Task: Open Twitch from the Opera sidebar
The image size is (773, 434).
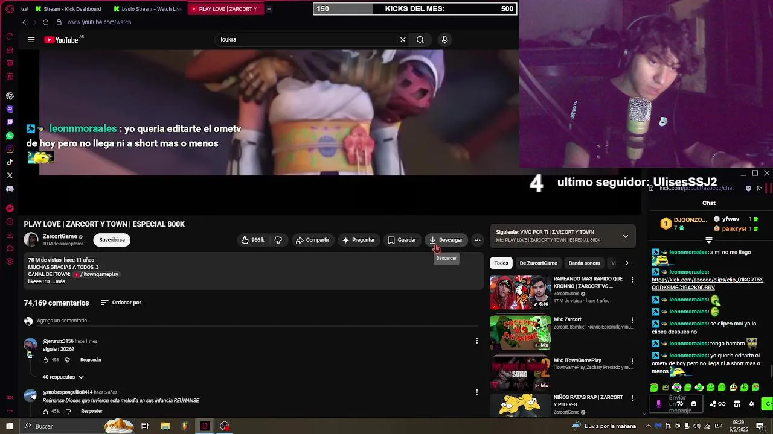Action: pos(10,122)
